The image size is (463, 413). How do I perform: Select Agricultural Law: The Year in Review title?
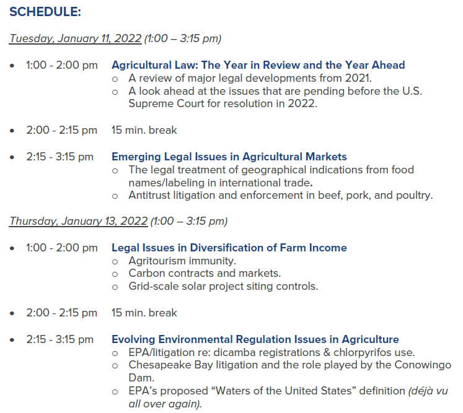[258, 65]
